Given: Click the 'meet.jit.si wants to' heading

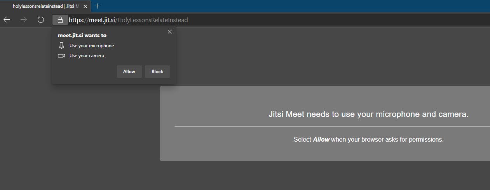Looking at the screenshot, I should click(x=82, y=35).
